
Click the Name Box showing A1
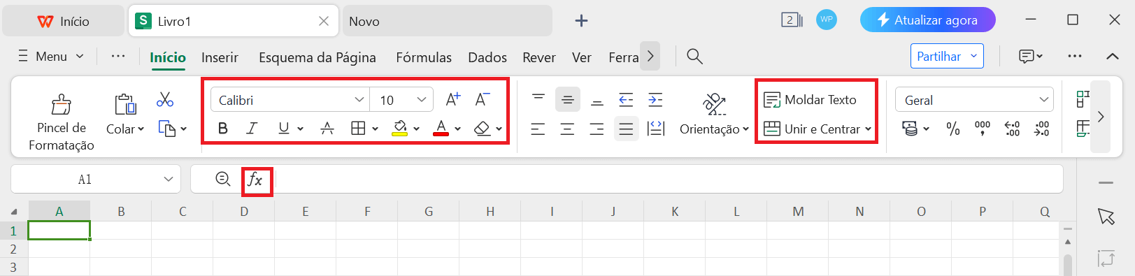coord(96,180)
